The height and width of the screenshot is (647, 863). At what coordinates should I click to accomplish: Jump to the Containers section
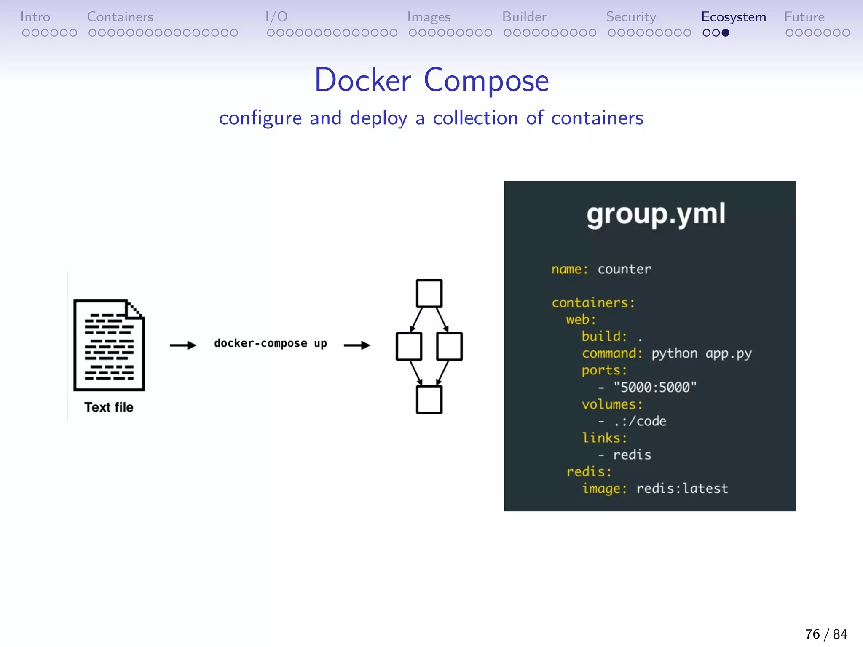[x=120, y=17]
